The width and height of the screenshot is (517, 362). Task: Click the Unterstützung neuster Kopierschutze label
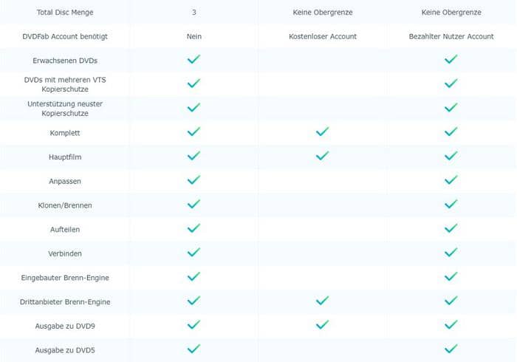[x=65, y=109]
